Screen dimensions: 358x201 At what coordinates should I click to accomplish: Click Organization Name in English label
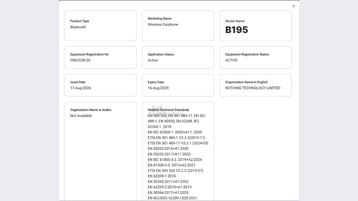[246, 82]
